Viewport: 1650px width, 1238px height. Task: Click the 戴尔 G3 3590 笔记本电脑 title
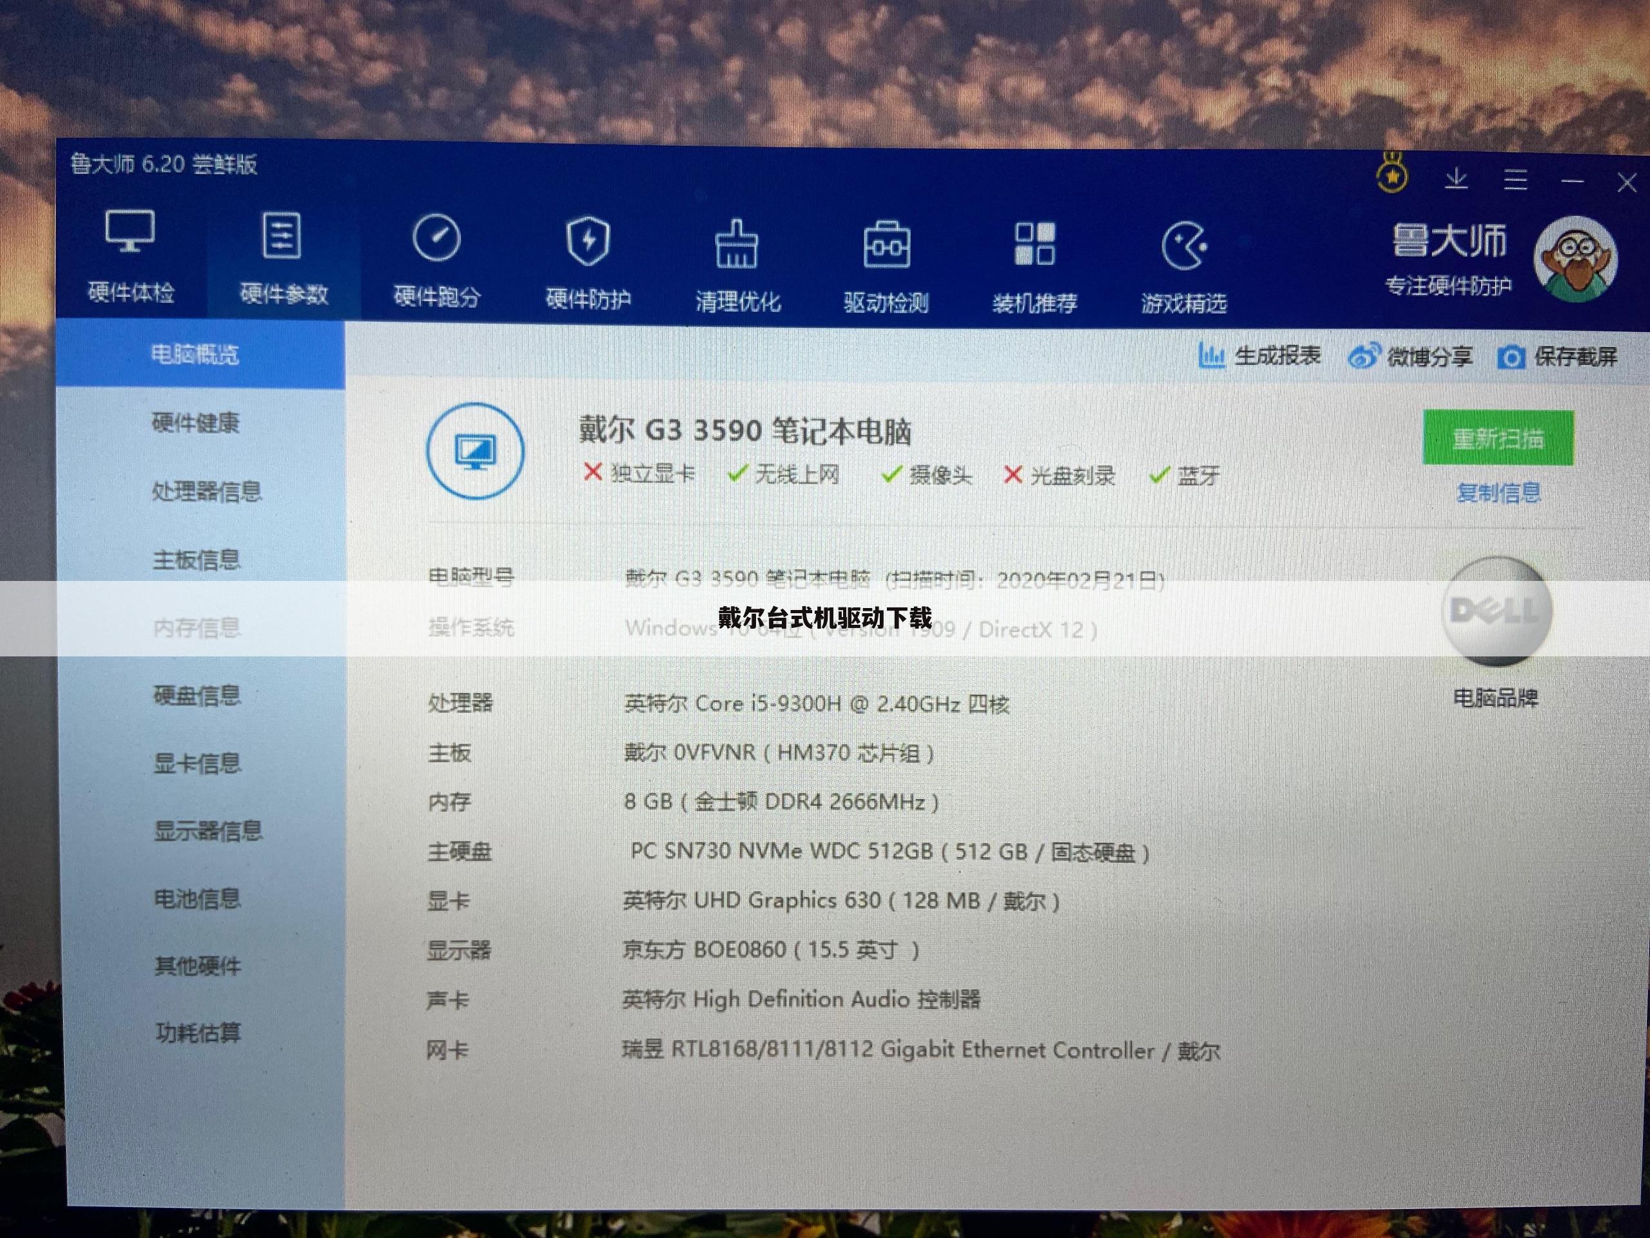coord(745,431)
